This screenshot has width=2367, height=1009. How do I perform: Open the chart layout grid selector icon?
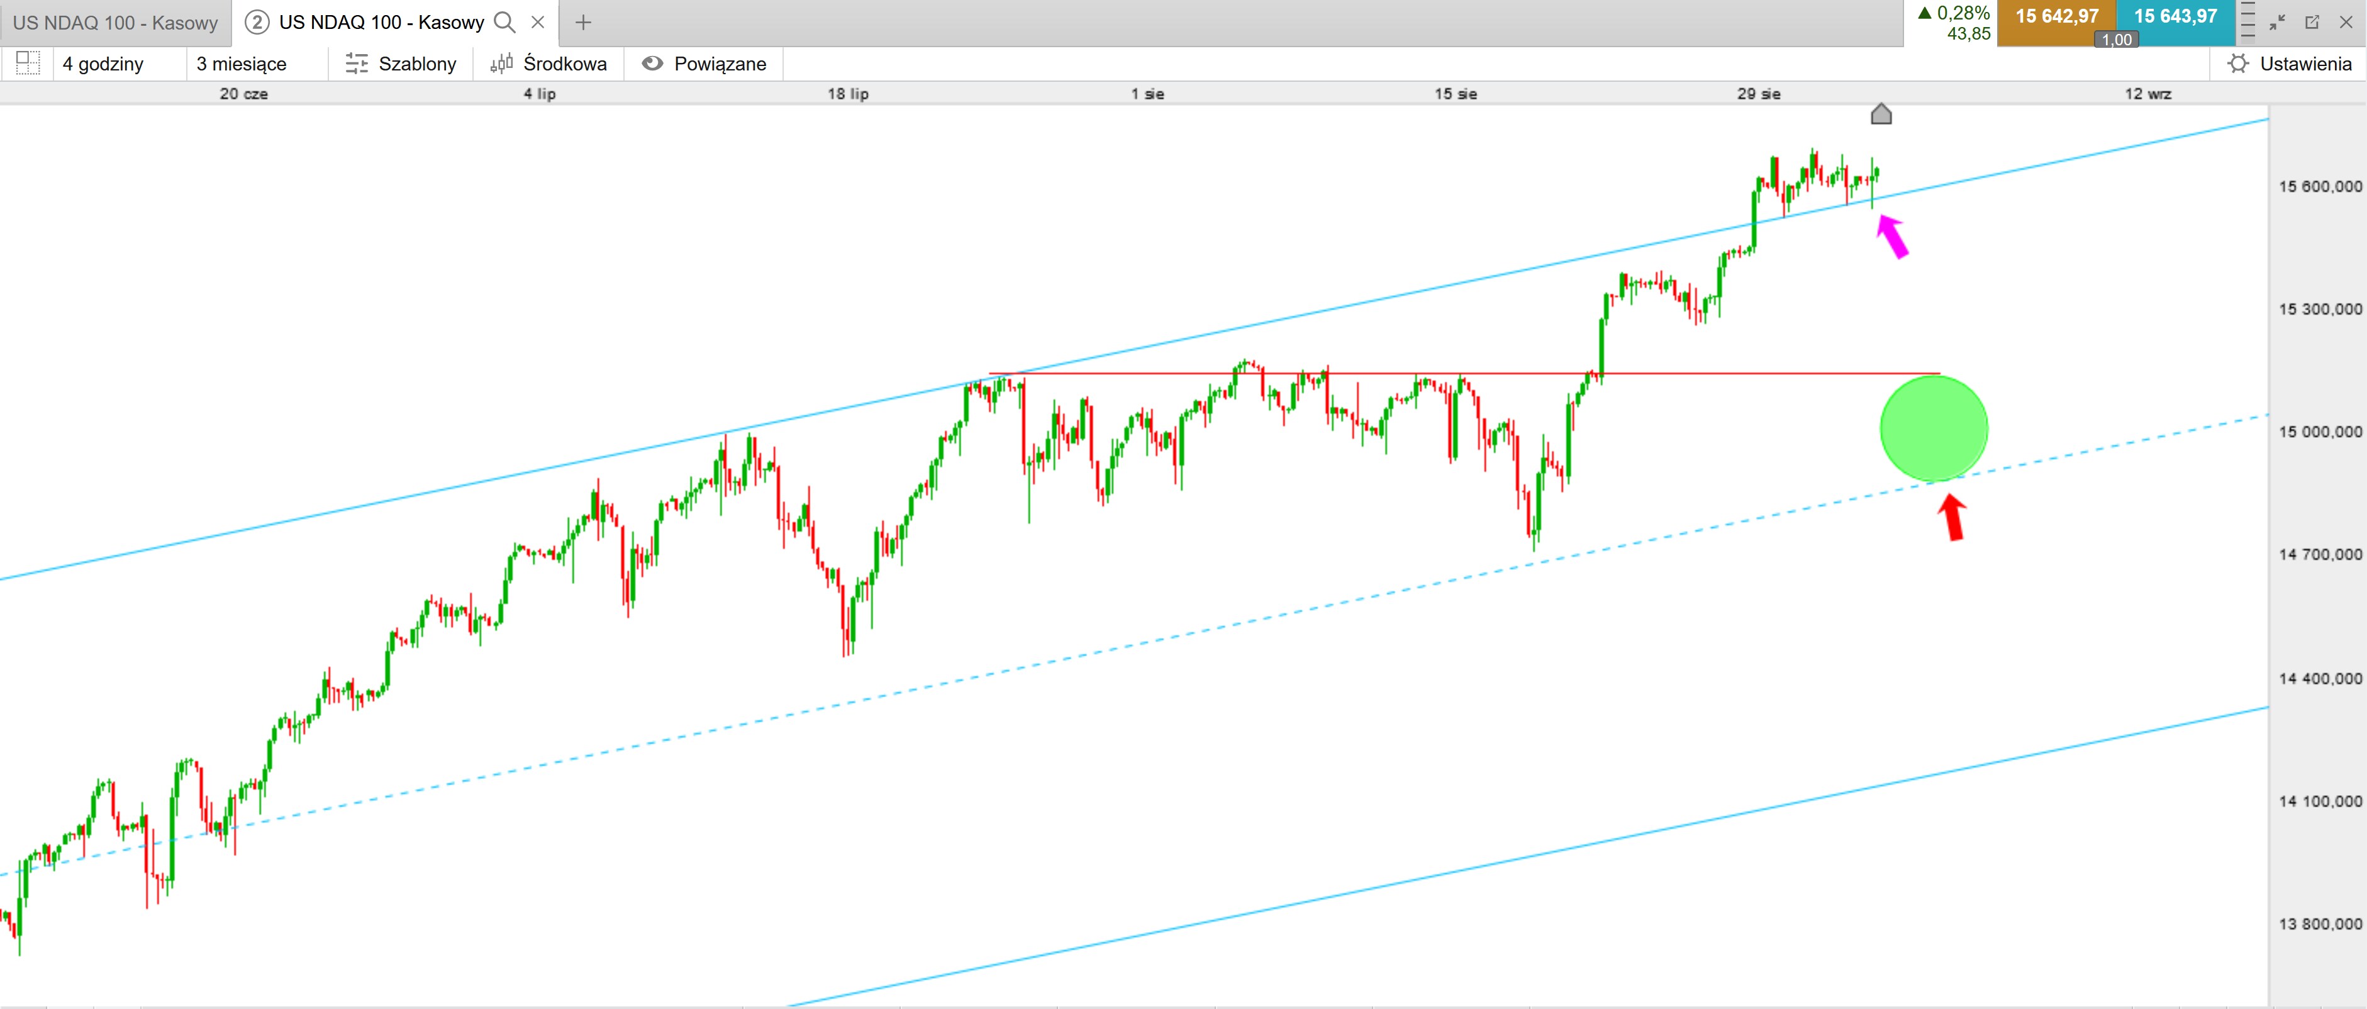pyautogui.click(x=28, y=64)
